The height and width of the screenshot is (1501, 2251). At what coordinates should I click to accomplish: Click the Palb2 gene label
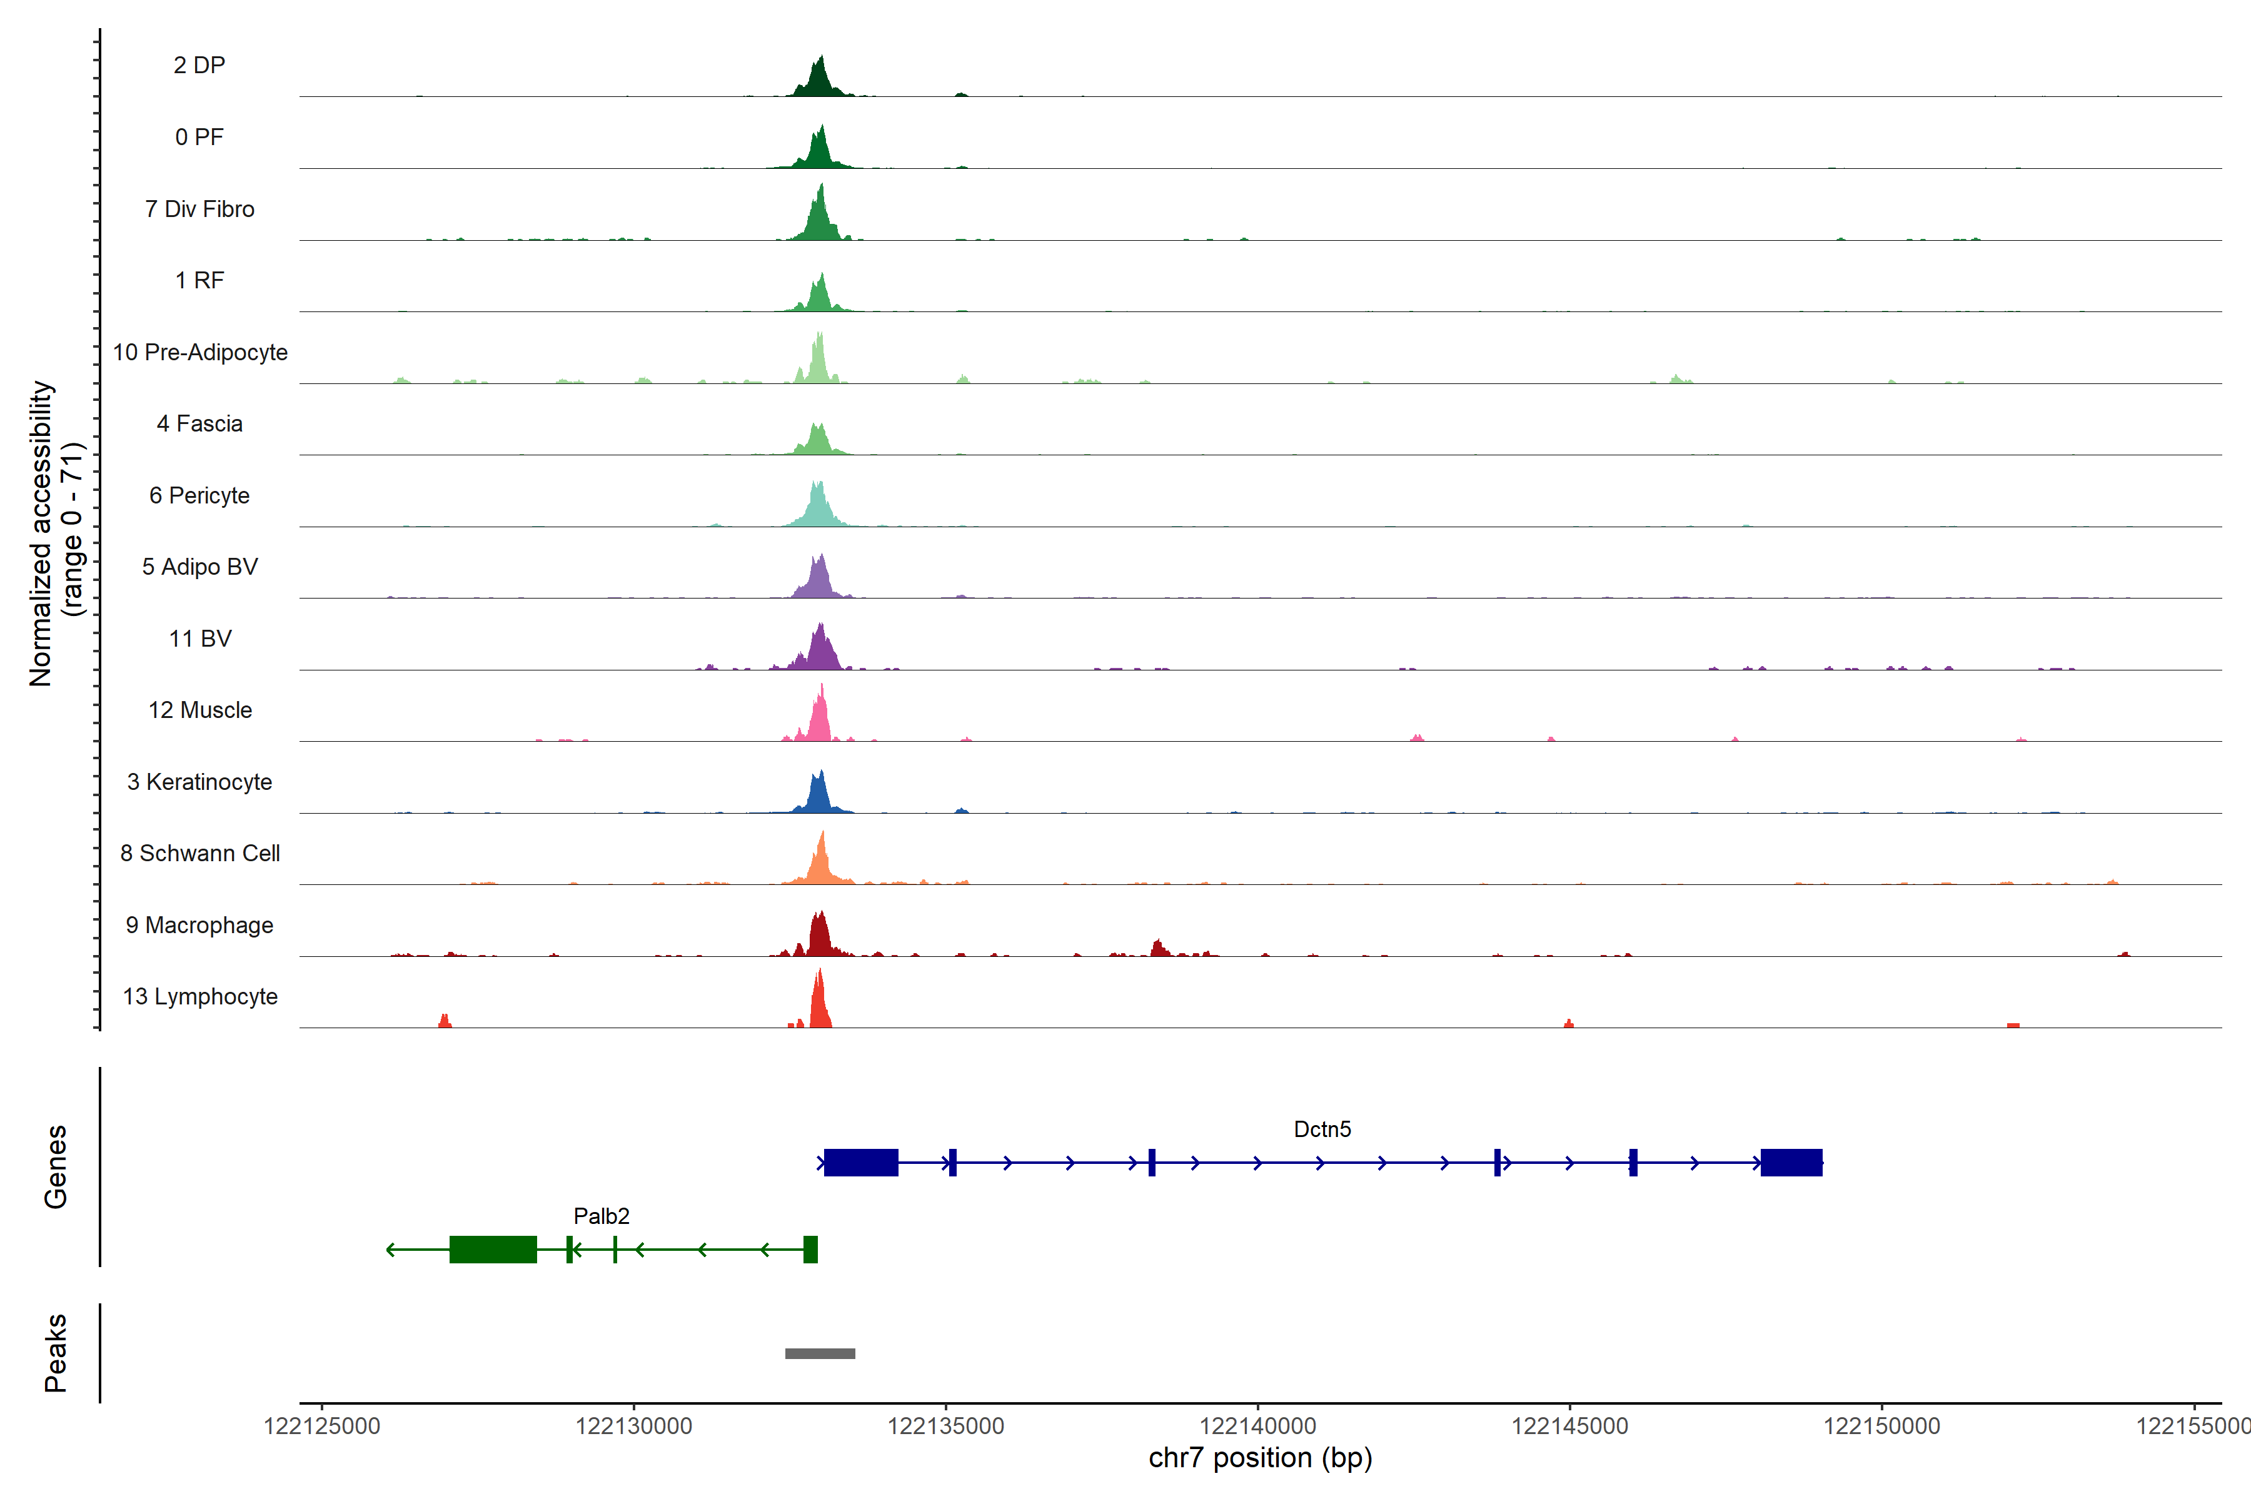click(601, 1216)
